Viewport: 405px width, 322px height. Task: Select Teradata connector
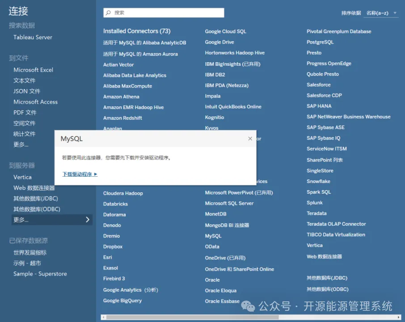coord(316,213)
